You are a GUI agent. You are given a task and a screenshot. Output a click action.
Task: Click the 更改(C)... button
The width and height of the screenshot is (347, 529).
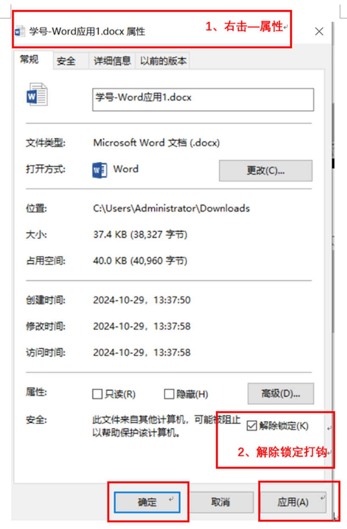(266, 170)
